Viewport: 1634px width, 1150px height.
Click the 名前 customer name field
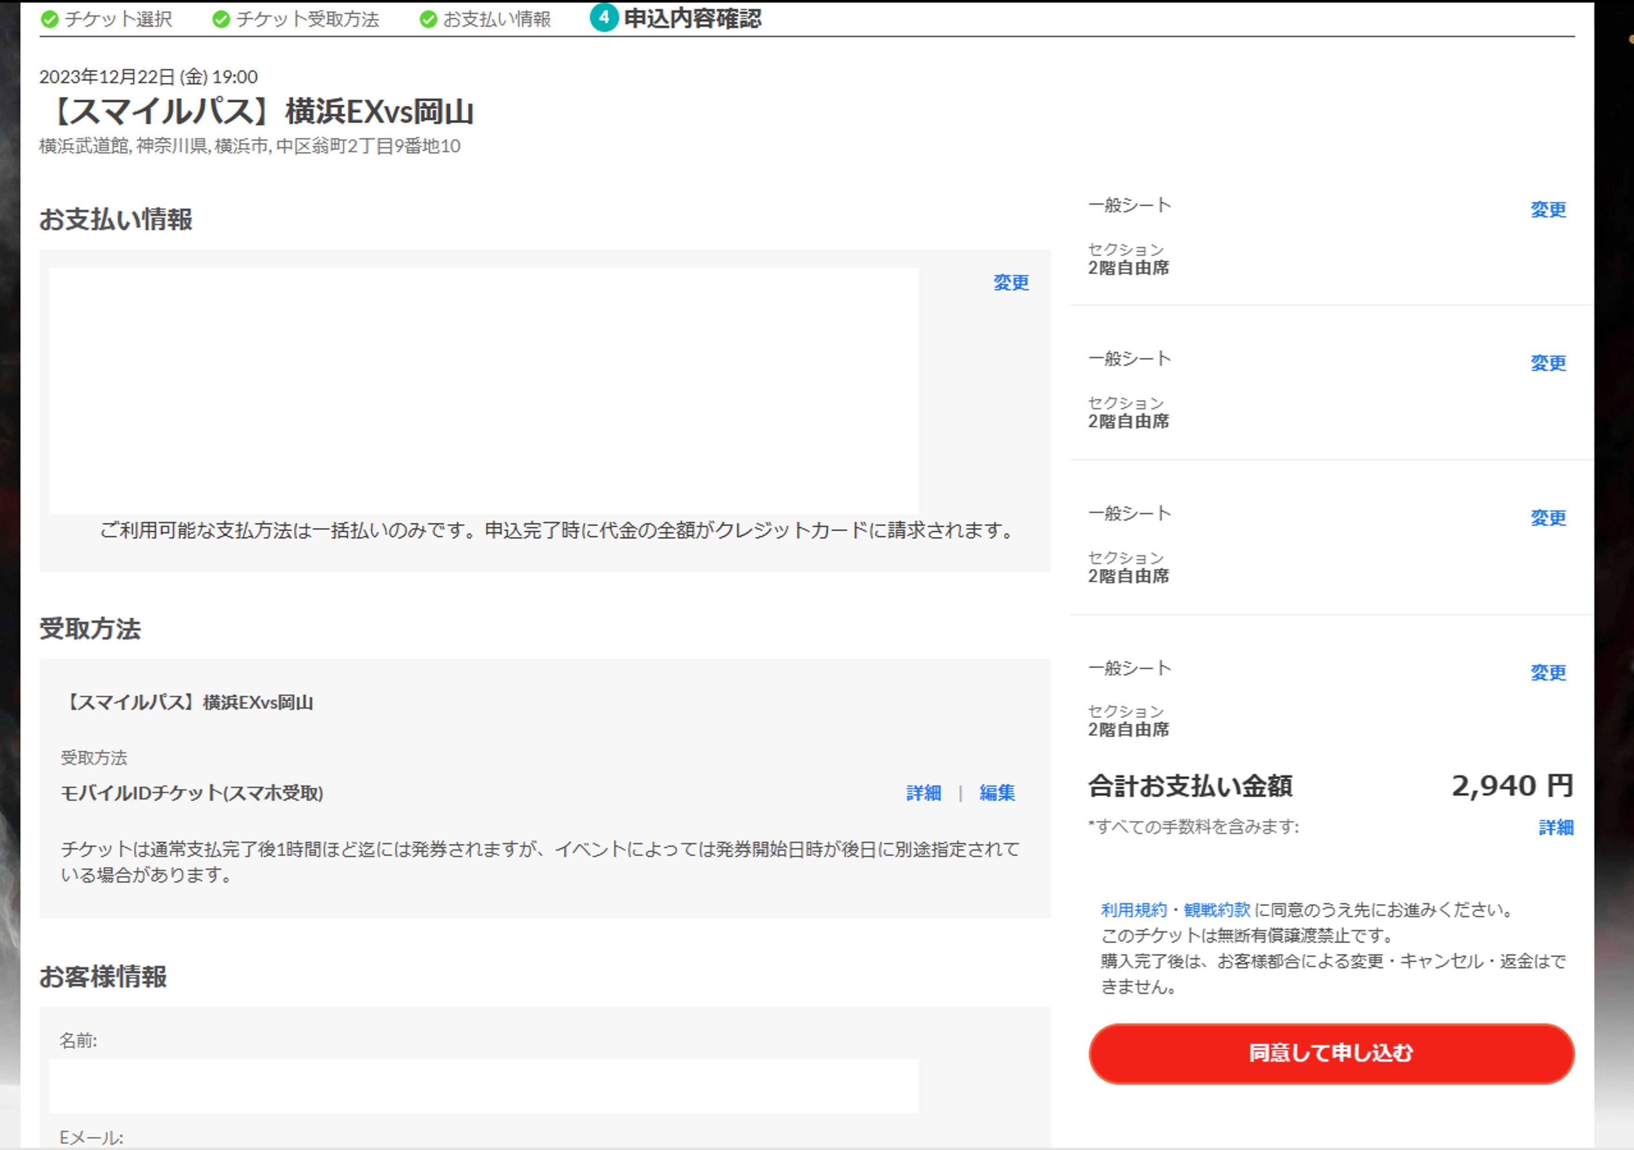coord(483,1086)
